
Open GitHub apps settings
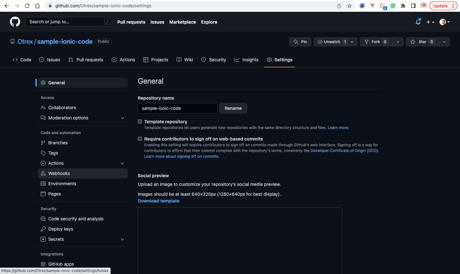pos(83,264)
